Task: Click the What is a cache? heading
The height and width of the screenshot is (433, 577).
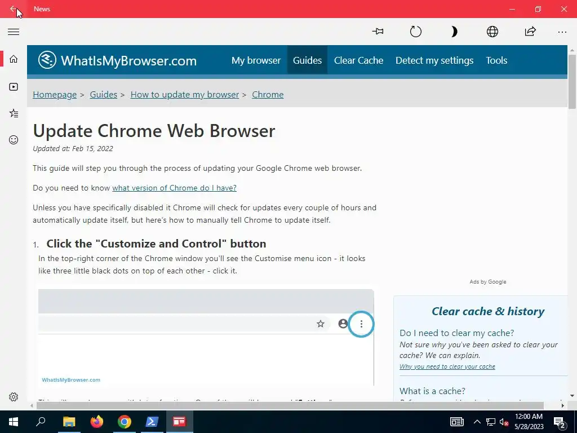Action: pos(432,391)
